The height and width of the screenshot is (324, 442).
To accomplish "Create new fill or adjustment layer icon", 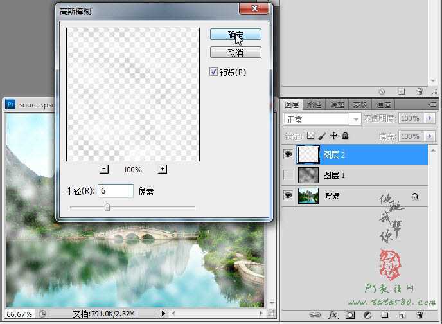I will tap(368, 315).
